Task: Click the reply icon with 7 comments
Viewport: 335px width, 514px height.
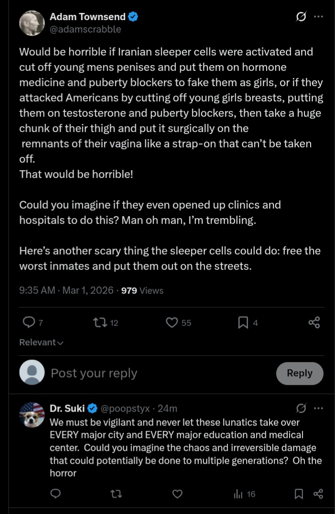Action: (x=30, y=323)
